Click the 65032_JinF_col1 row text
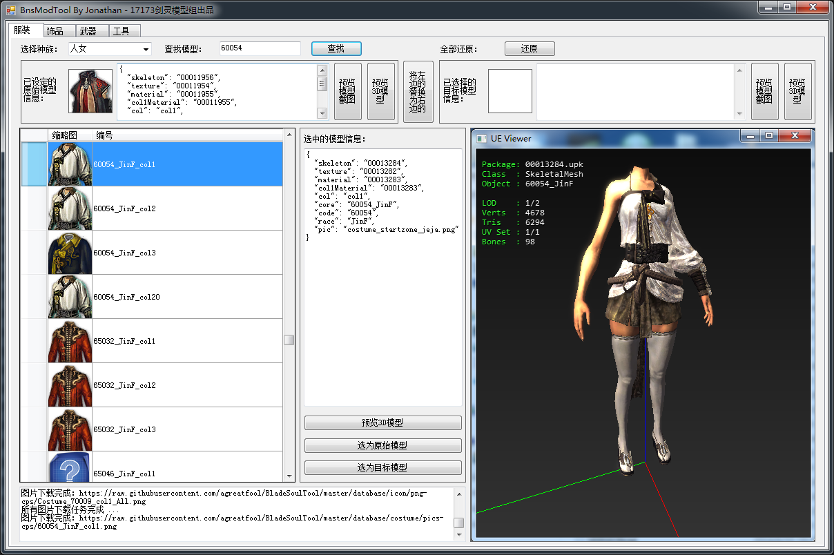834x555 pixels. (x=124, y=342)
